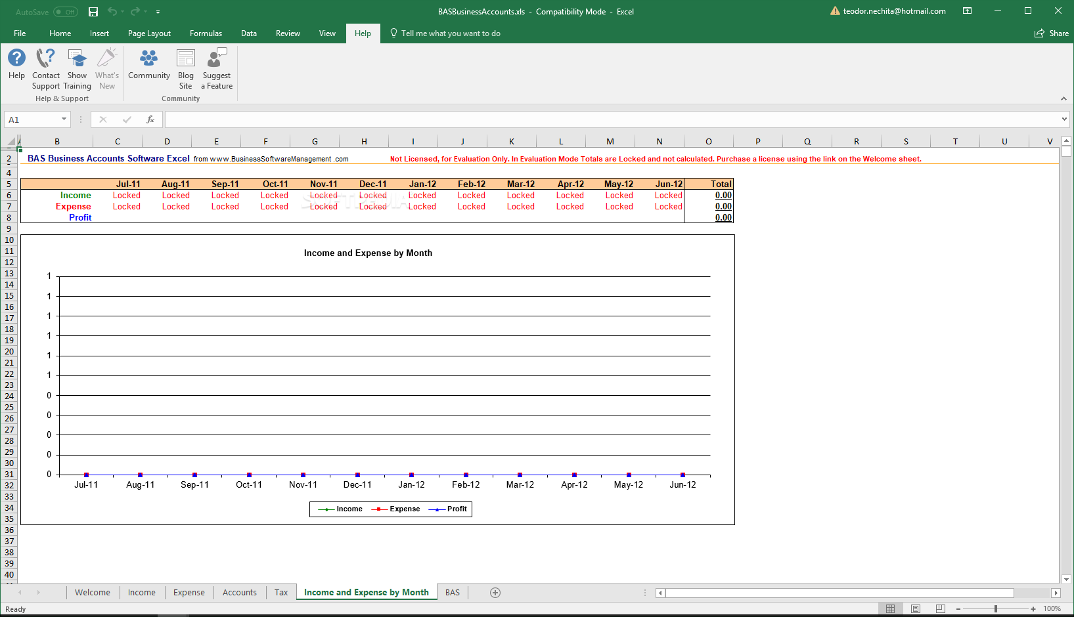Switch to Page Layout view
Screen dimensions: 1074x617
coord(916,608)
